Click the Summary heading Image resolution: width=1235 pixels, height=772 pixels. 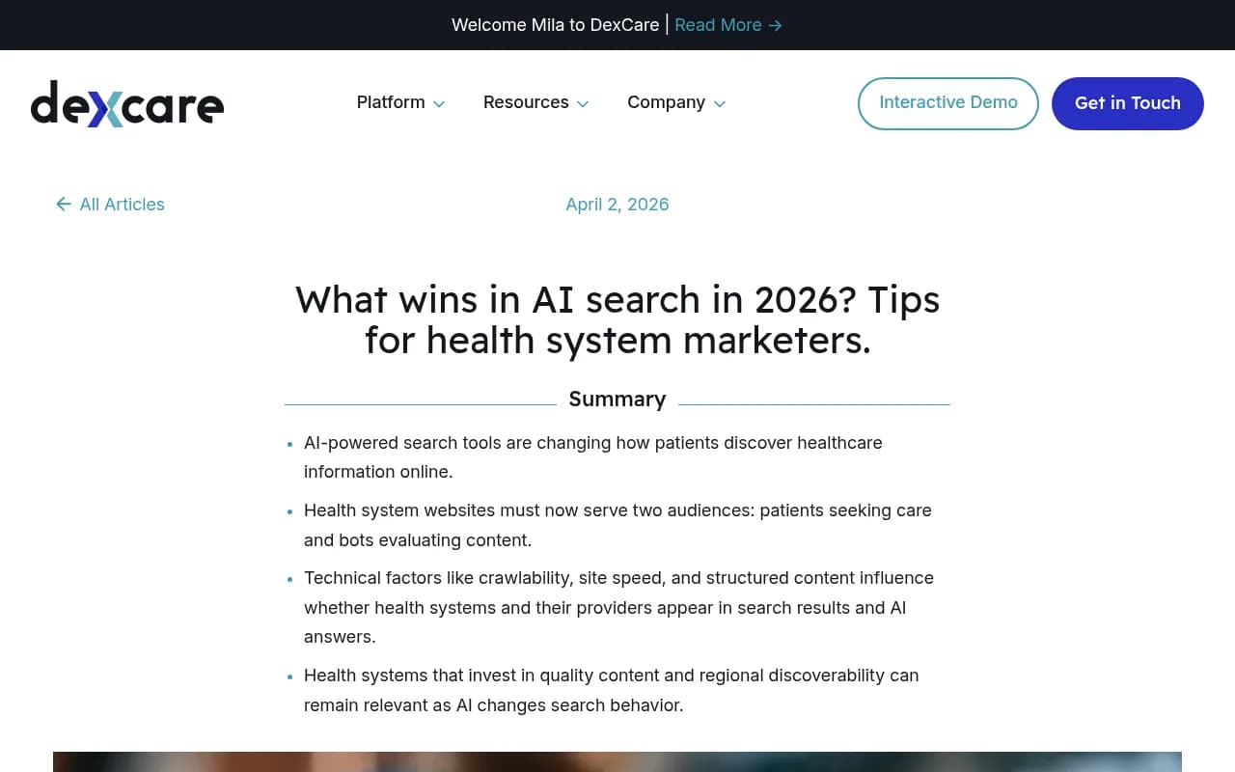coord(617,399)
